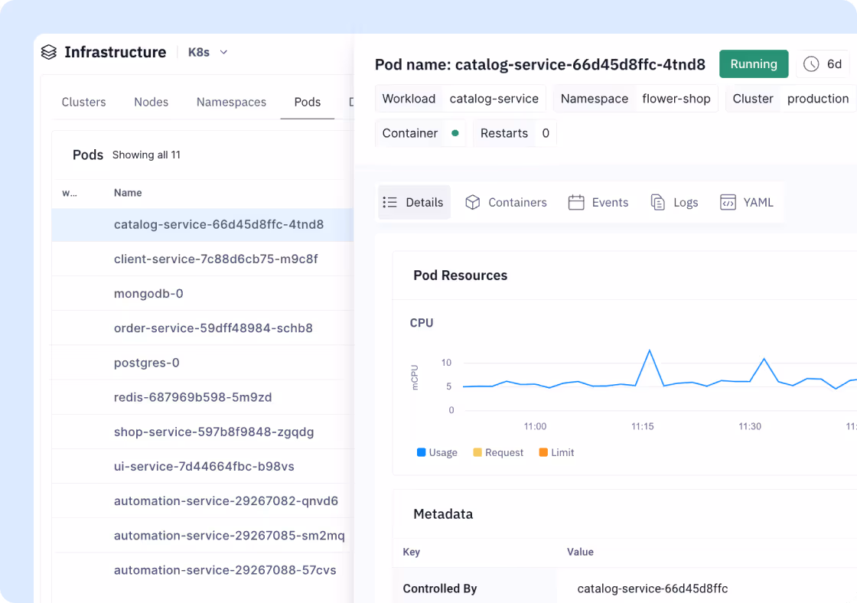The height and width of the screenshot is (603, 857).
Task: Open the Containers tab
Action: coord(506,202)
